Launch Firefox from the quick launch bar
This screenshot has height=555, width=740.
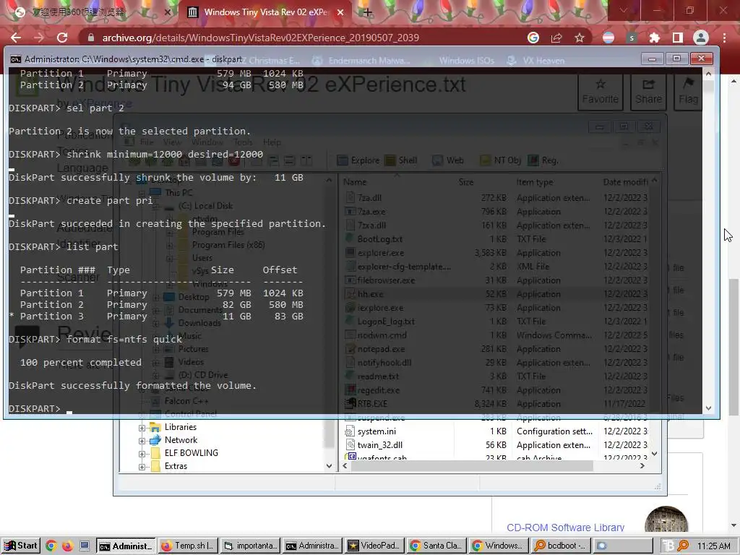68,546
